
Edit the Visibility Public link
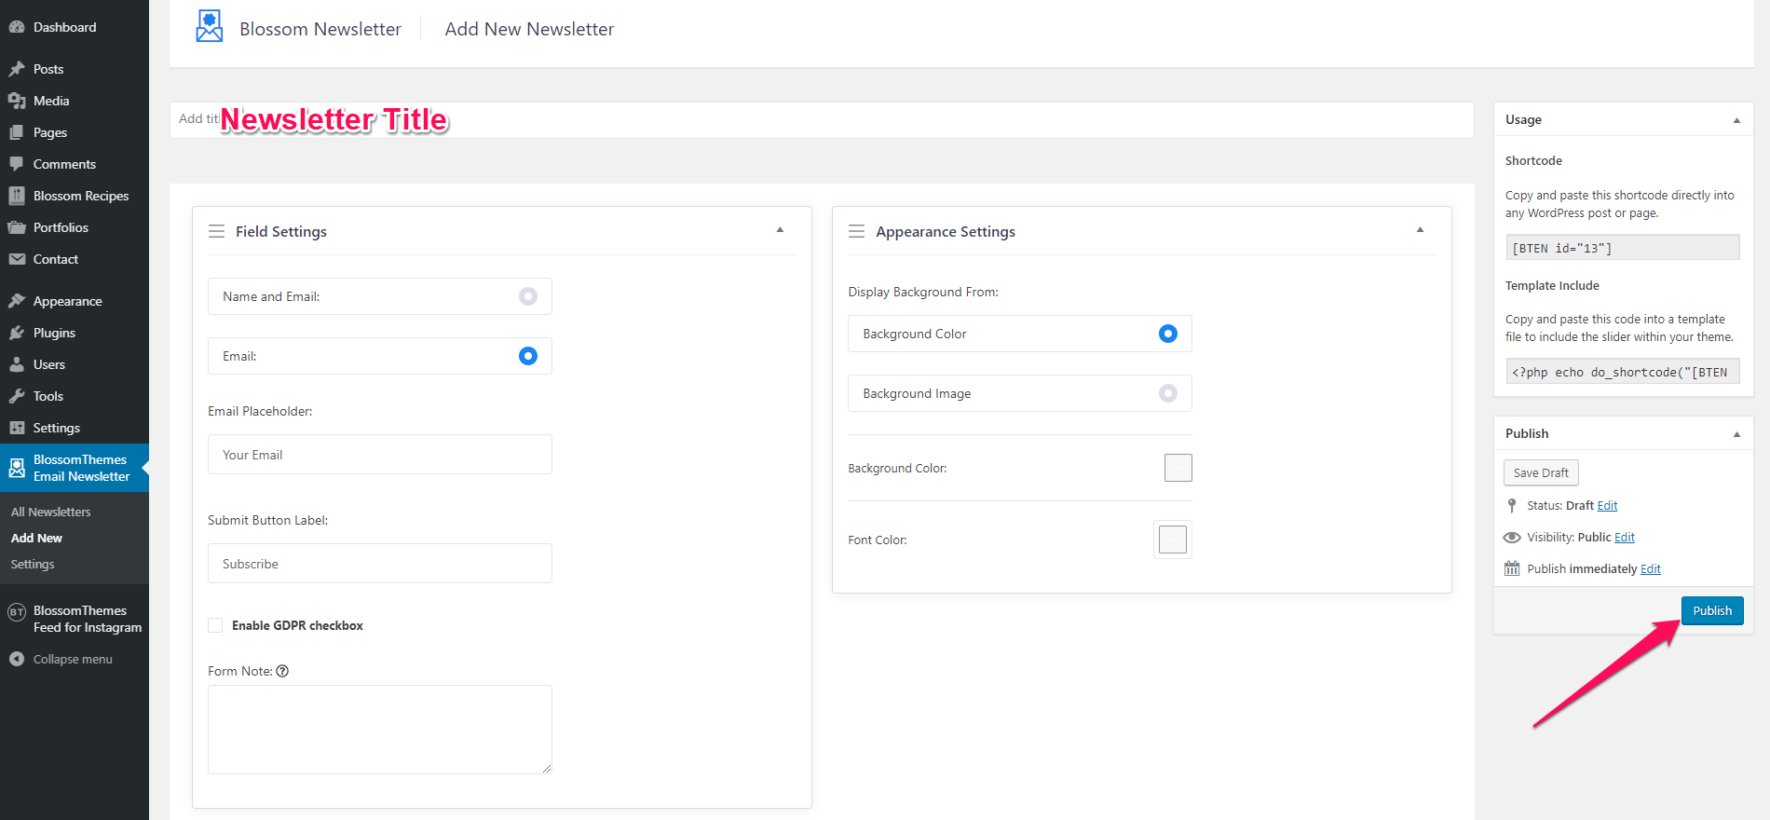coord(1625,537)
